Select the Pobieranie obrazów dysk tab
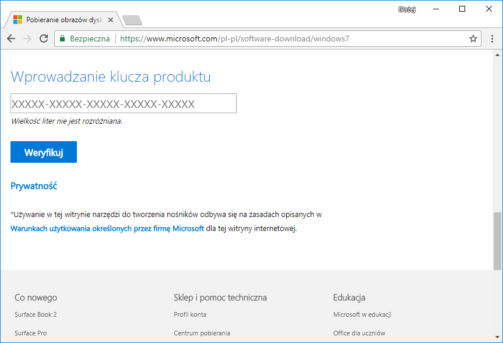 point(64,20)
